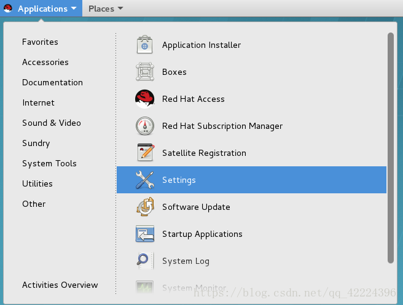Open Red Hat Subscription Manager icon
Image resolution: width=403 pixels, height=305 pixels.
click(145, 126)
